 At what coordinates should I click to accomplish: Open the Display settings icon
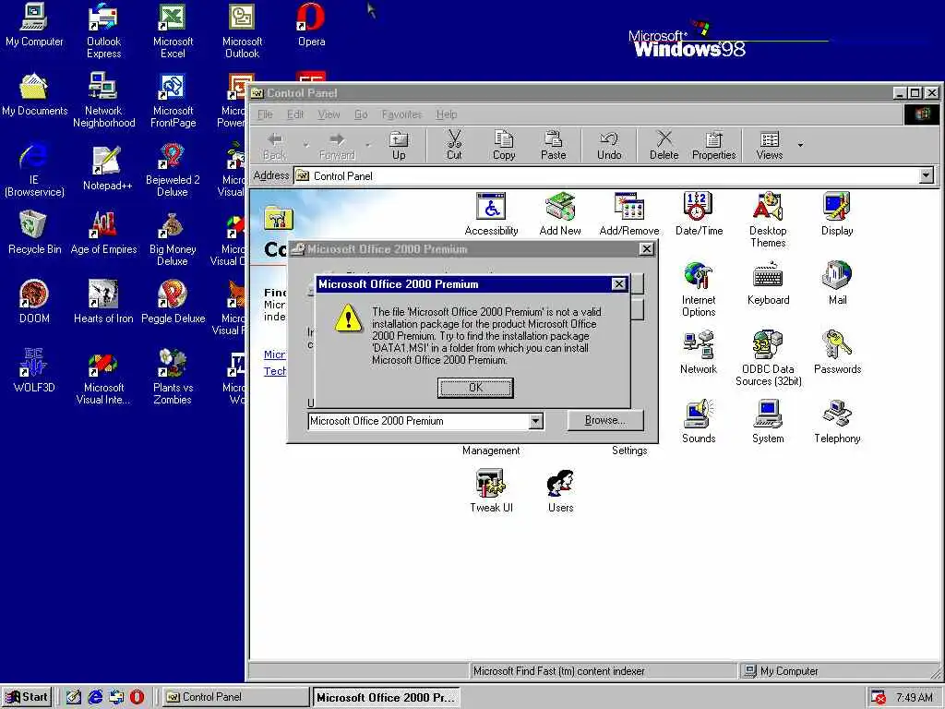pos(837,214)
